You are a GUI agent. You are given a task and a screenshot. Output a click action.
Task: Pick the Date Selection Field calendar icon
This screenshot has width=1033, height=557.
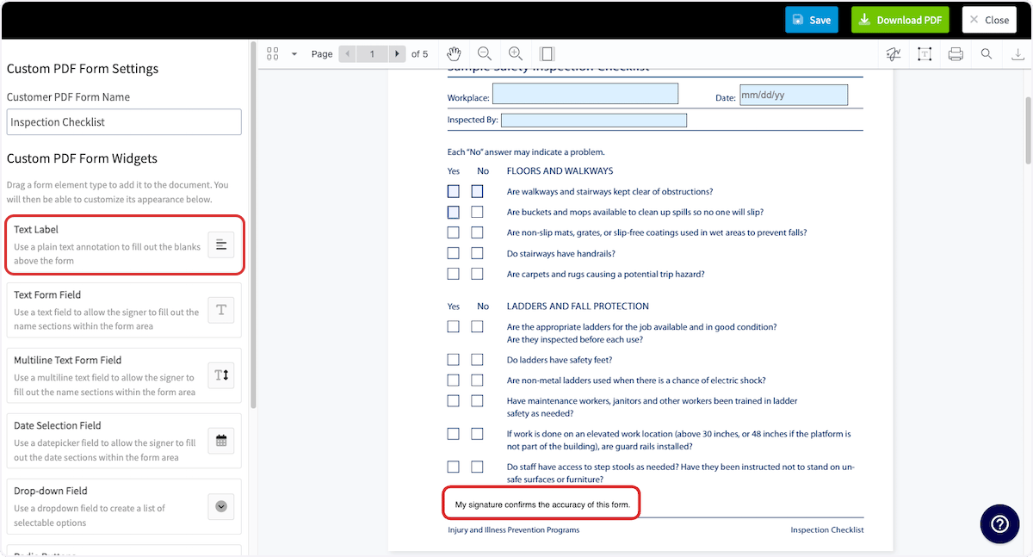(x=221, y=442)
